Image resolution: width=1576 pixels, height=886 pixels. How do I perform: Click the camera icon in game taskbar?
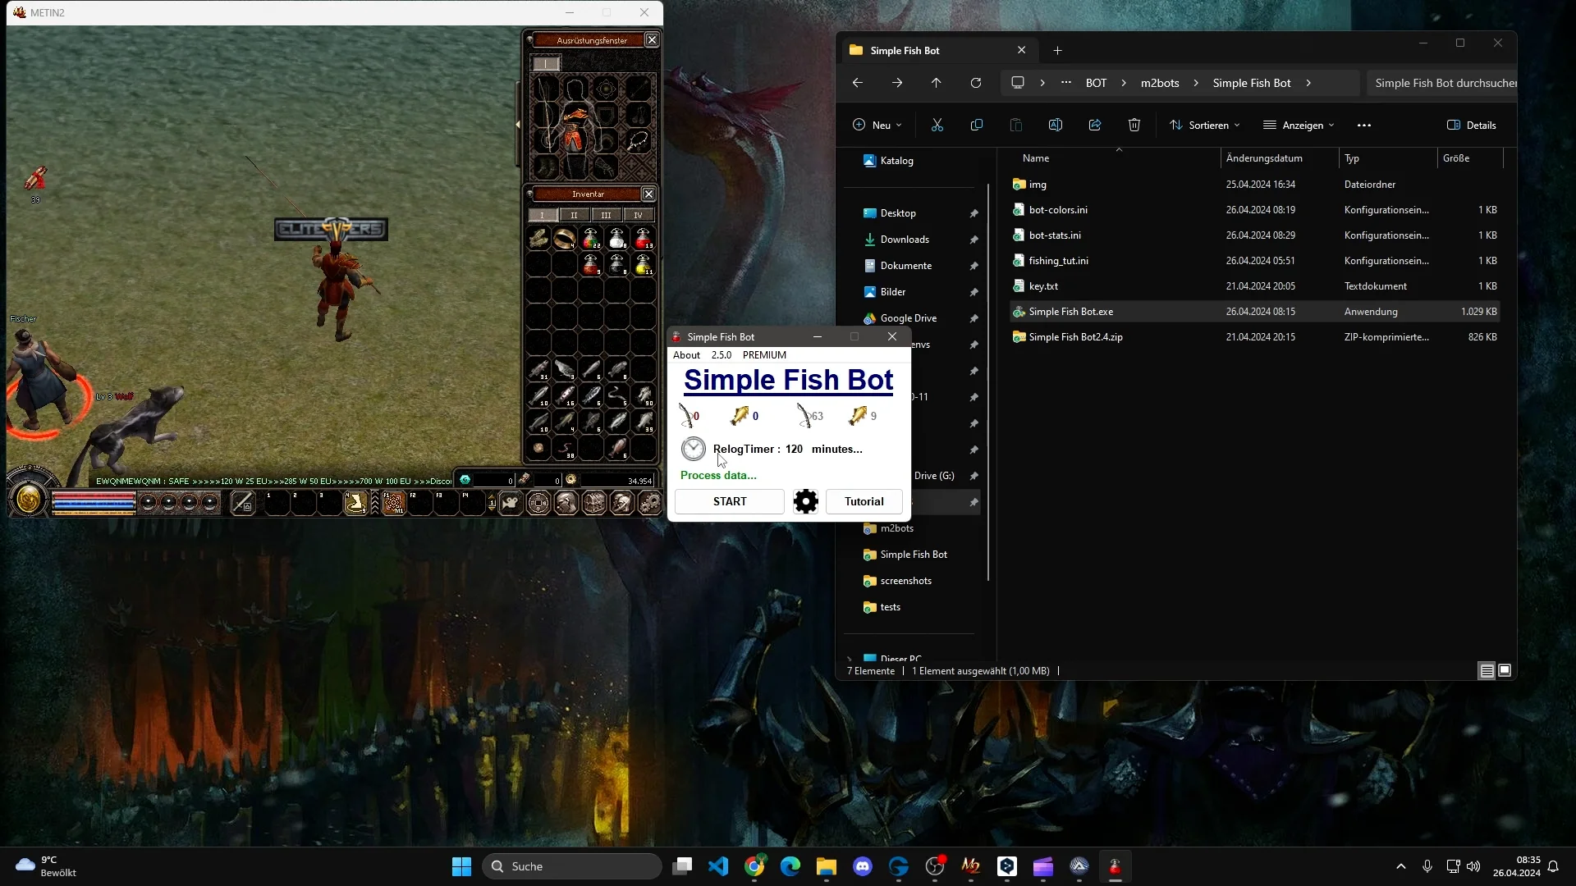pos(511,503)
